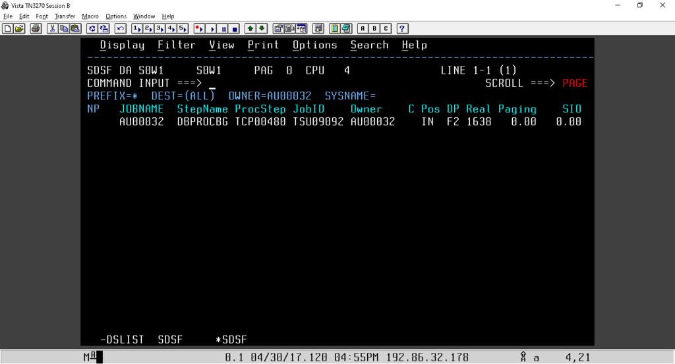Select SDSF Filter action bar item

(177, 45)
